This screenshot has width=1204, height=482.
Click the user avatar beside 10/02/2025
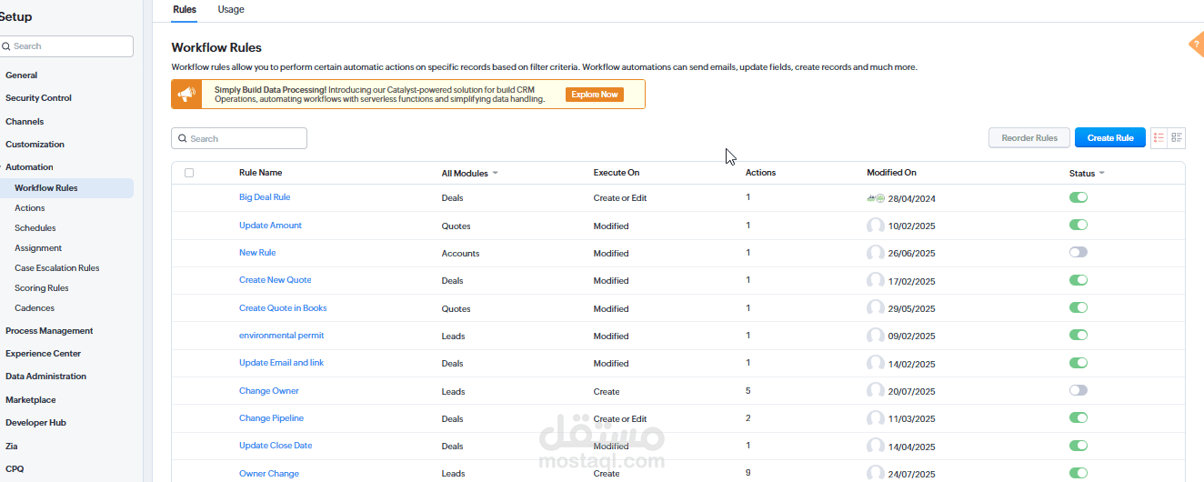[x=876, y=226]
